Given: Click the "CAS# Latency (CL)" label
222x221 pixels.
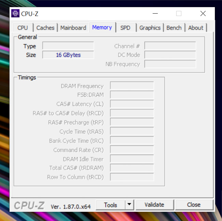Looking at the screenshot, I should click(80, 104).
